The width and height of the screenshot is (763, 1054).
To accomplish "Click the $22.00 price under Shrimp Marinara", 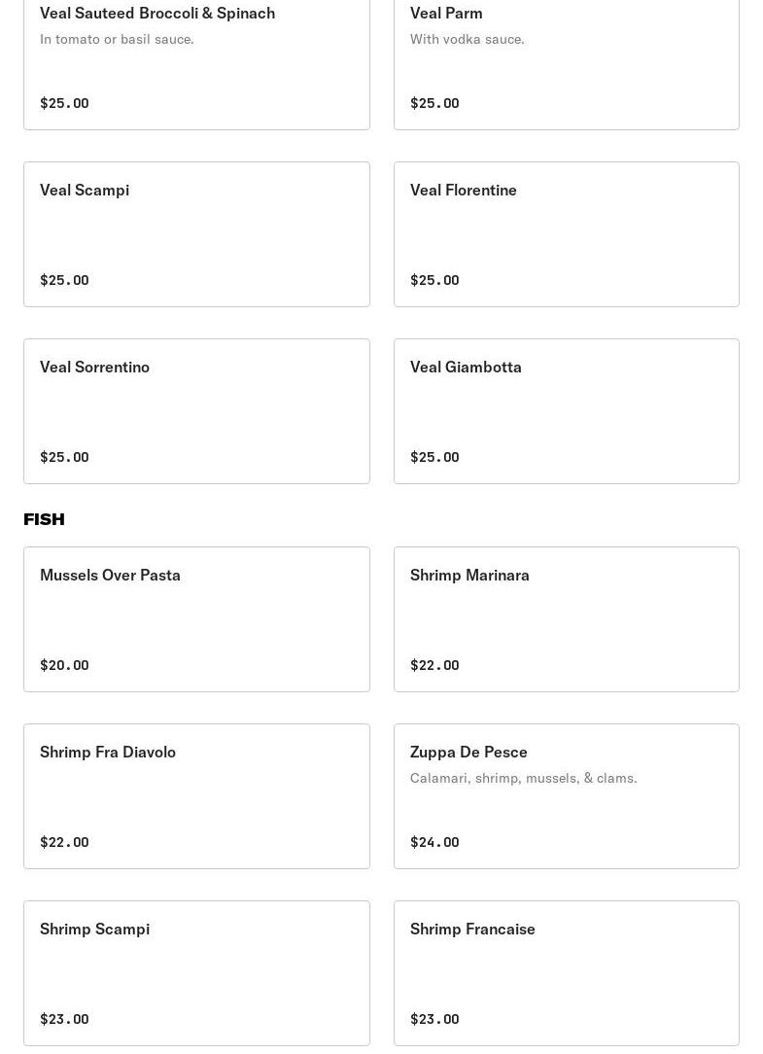I will coord(434,665).
